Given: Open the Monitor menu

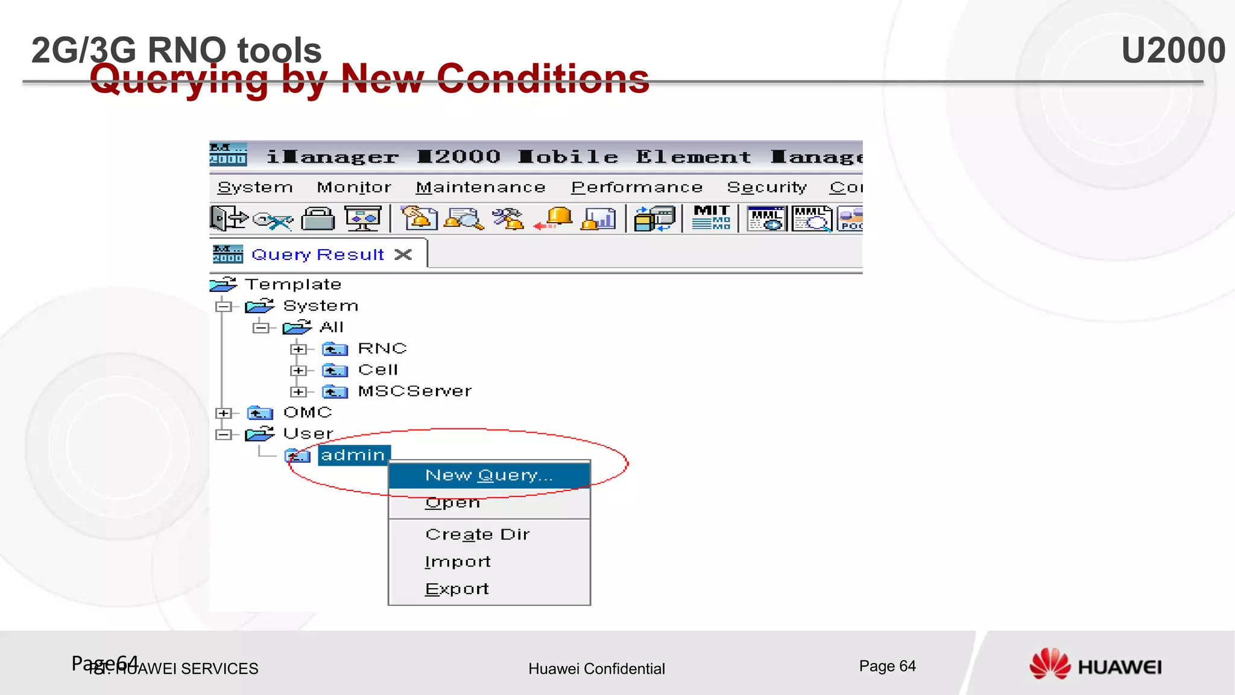Looking at the screenshot, I should pyautogui.click(x=354, y=188).
